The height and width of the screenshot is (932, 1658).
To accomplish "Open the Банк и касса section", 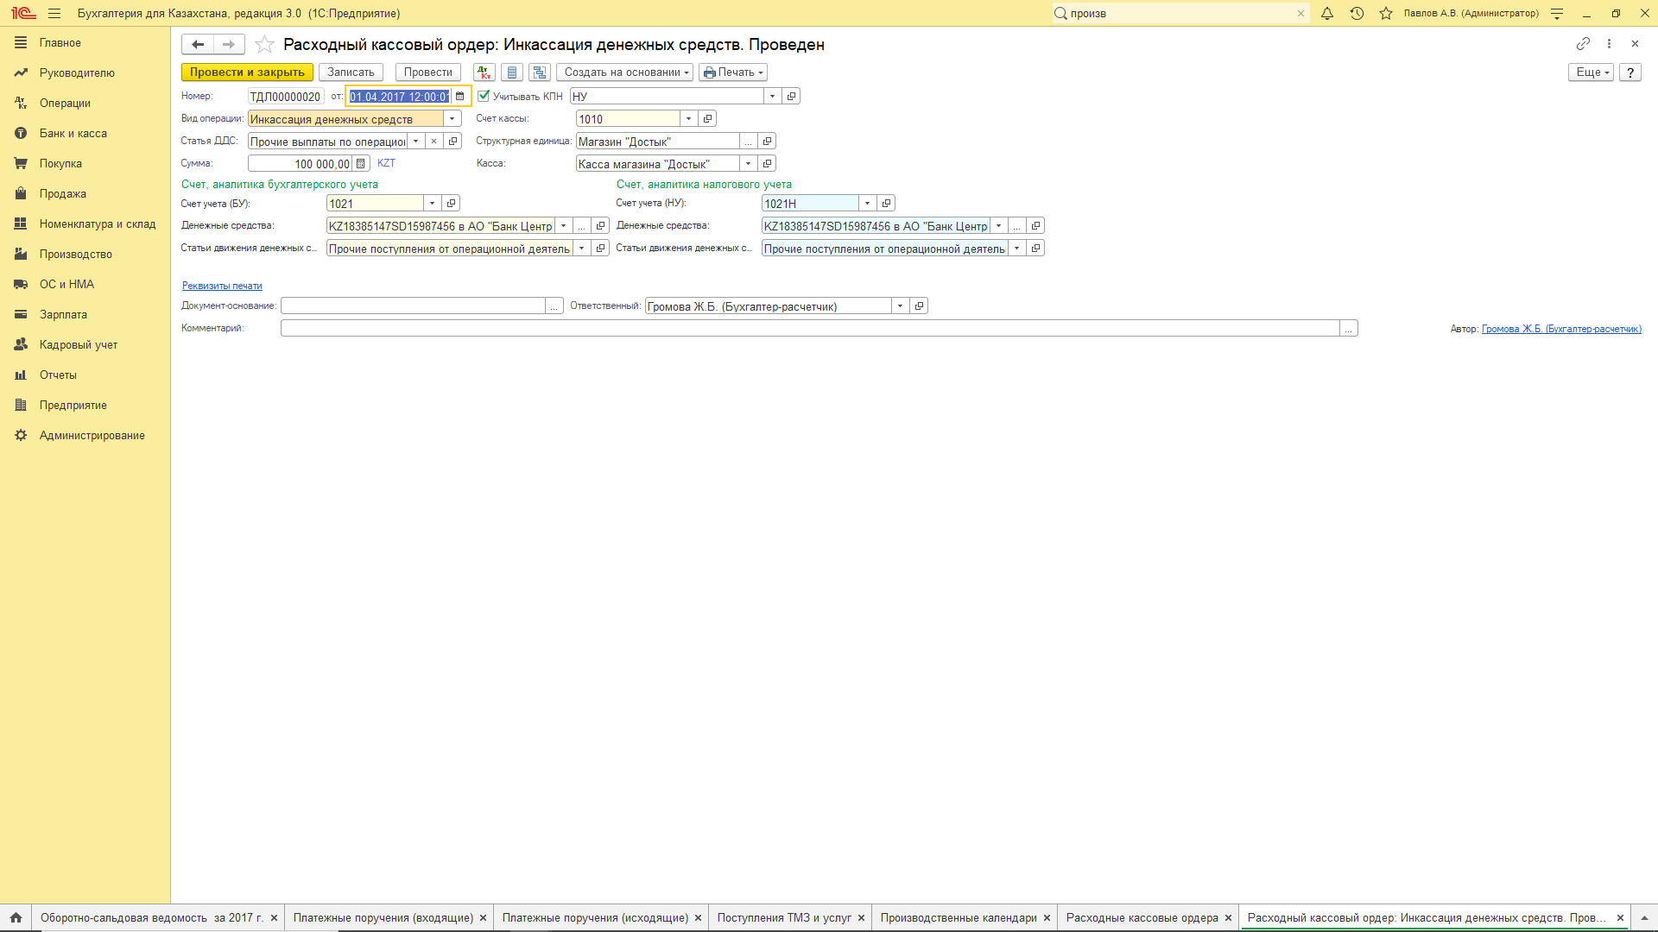I will (73, 133).
